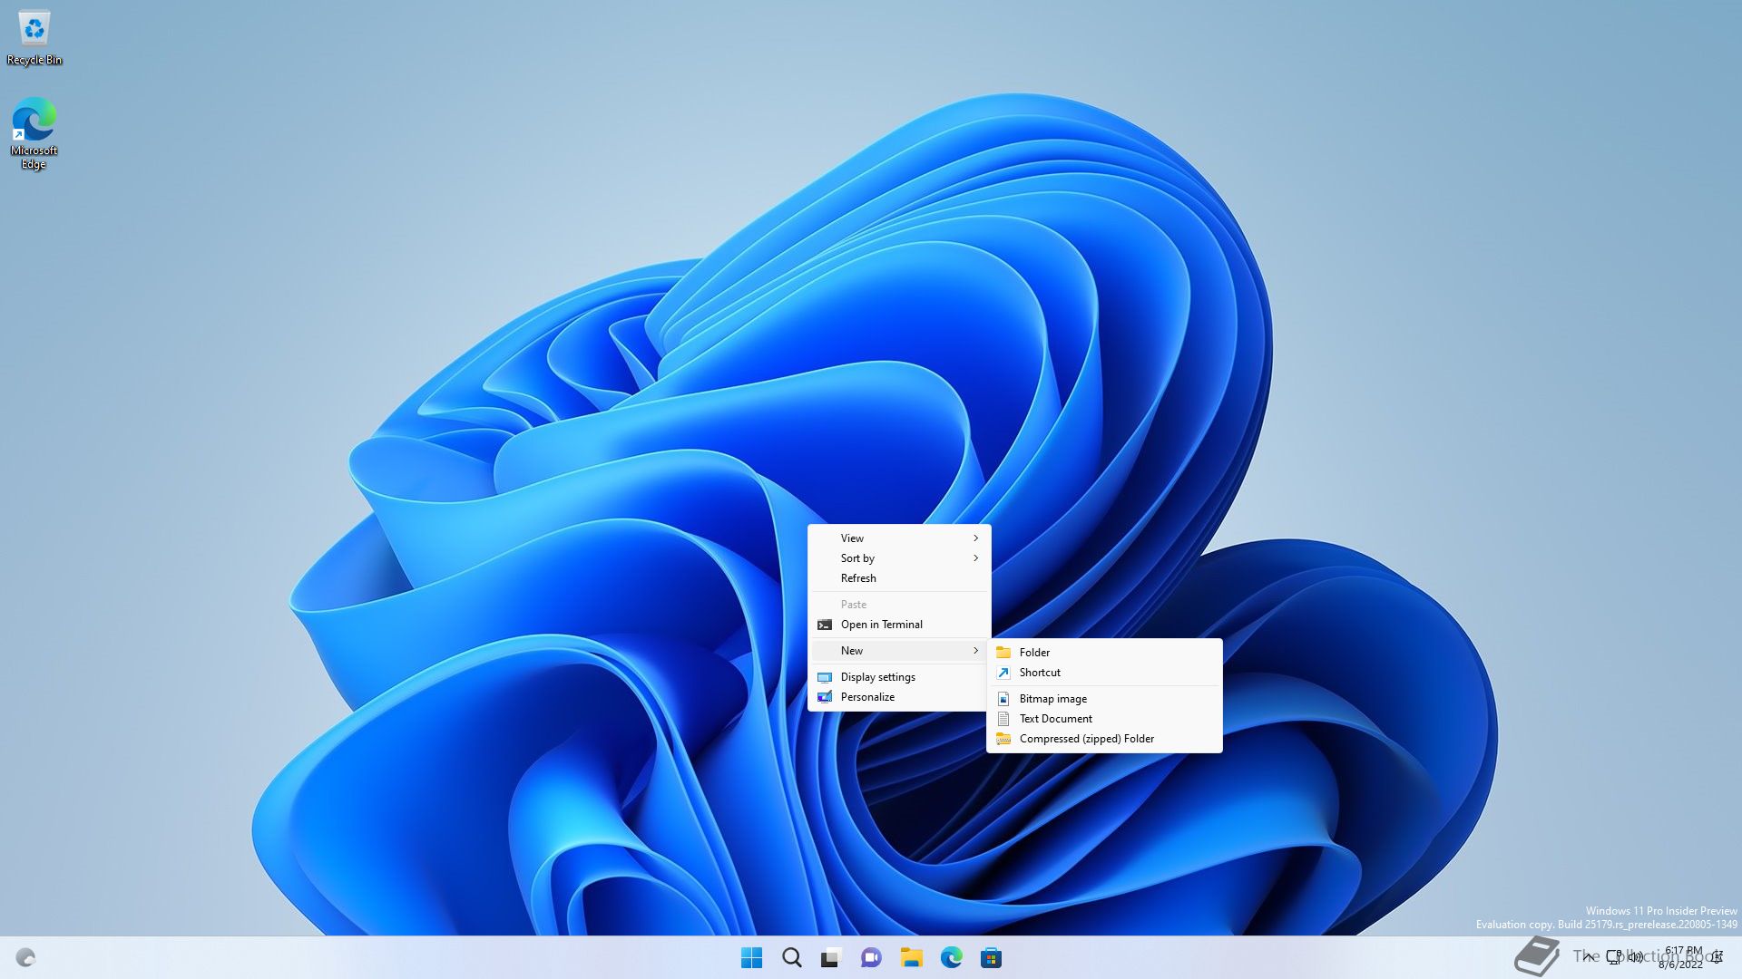This screenshot has height=979, width=1742.
Task: Click the arrow next to Sort by
Action: point(976,557)
